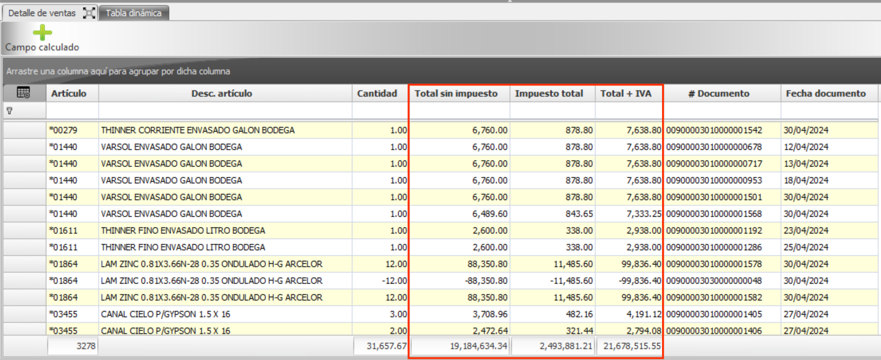Click the Total sin impuesto column header
The height and width of the screenshot is (360, 881).
coord(456,93)
